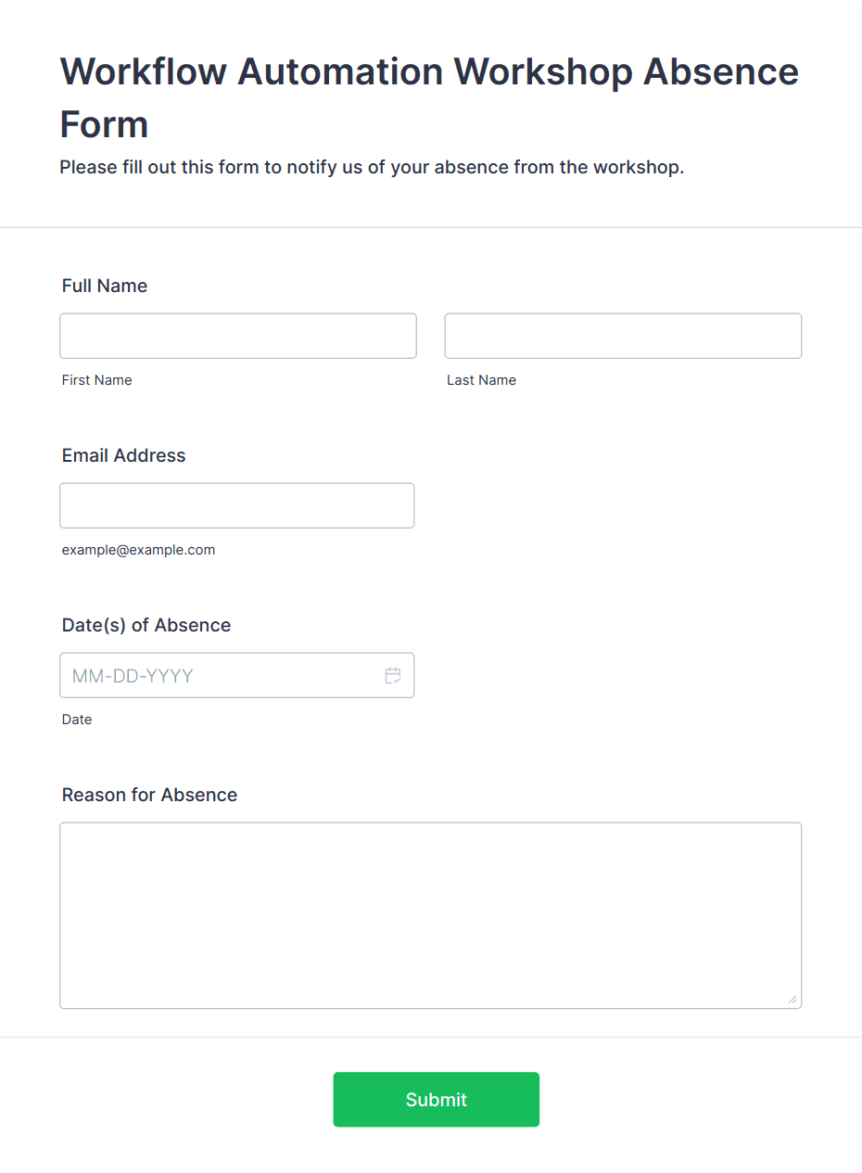Click the First Name input box
862x1173 pixels.
pos(238,336)
